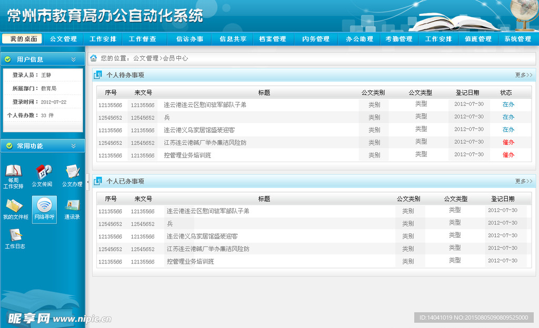
Task: Click 更多>> in 个人待办事项 section
Action: [x=523, y=75]
